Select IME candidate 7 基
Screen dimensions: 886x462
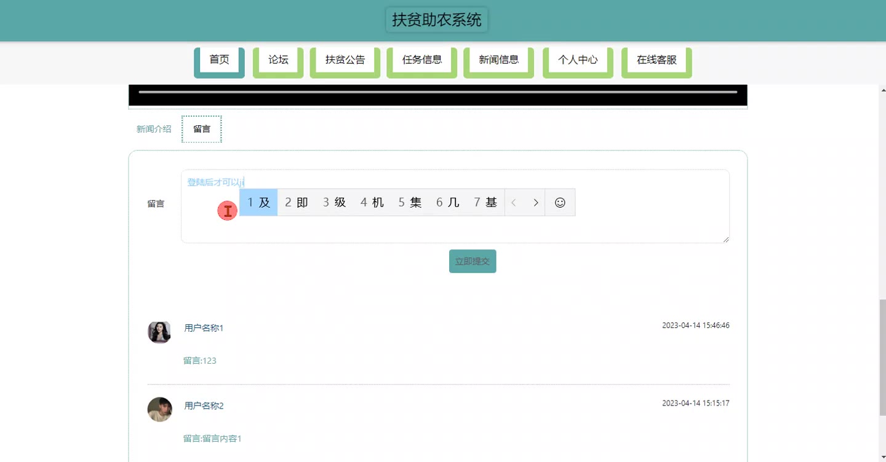(x=485, y=203)
